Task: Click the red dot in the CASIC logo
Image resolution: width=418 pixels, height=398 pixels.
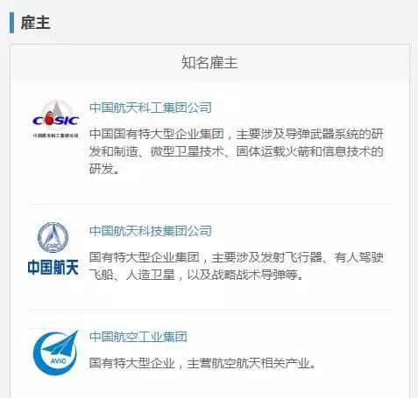Action: (x=49, y=120)
